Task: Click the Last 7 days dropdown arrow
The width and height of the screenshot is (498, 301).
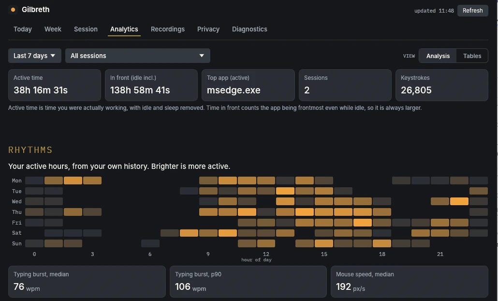Action: 53,56
